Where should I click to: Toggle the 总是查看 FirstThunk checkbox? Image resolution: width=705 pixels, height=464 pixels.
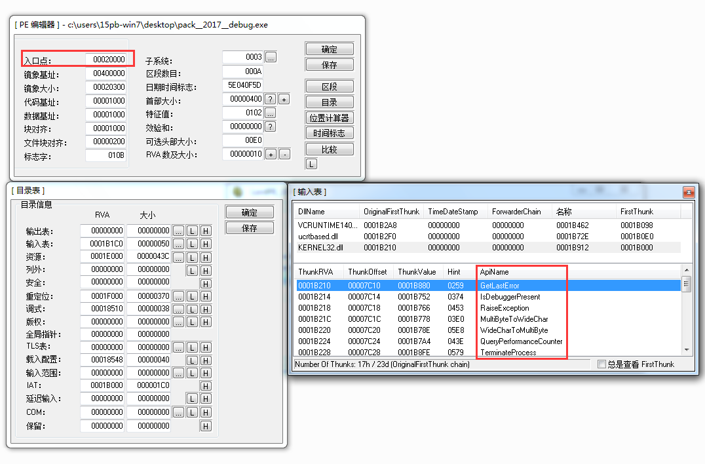[x=601, y=364]
